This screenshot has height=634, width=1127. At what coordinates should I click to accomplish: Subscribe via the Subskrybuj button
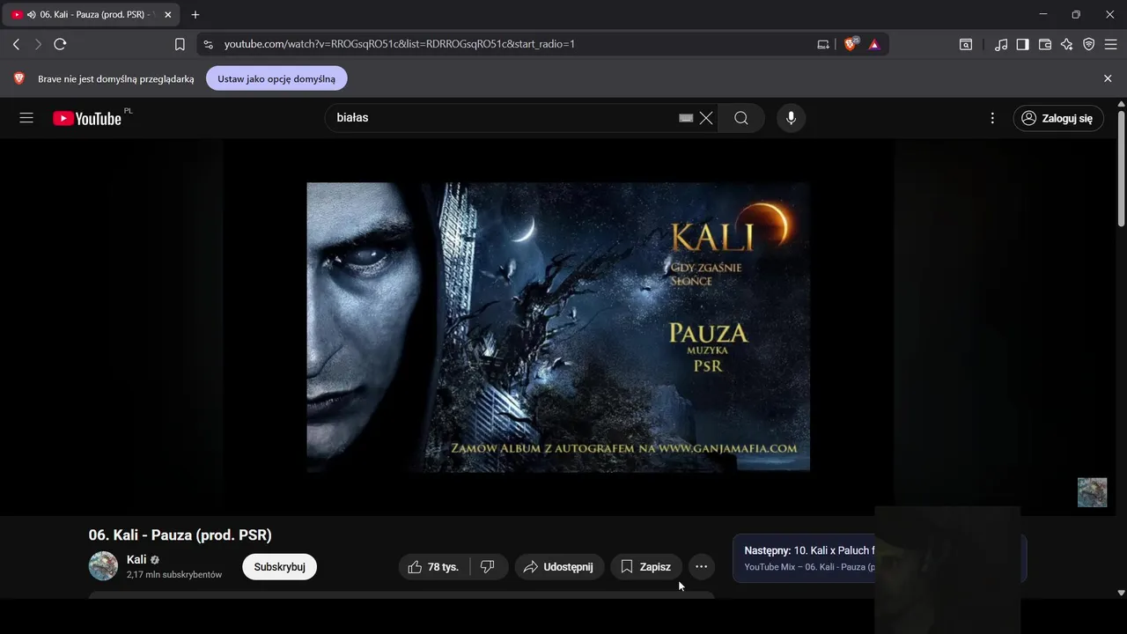[x=279, y=567]
